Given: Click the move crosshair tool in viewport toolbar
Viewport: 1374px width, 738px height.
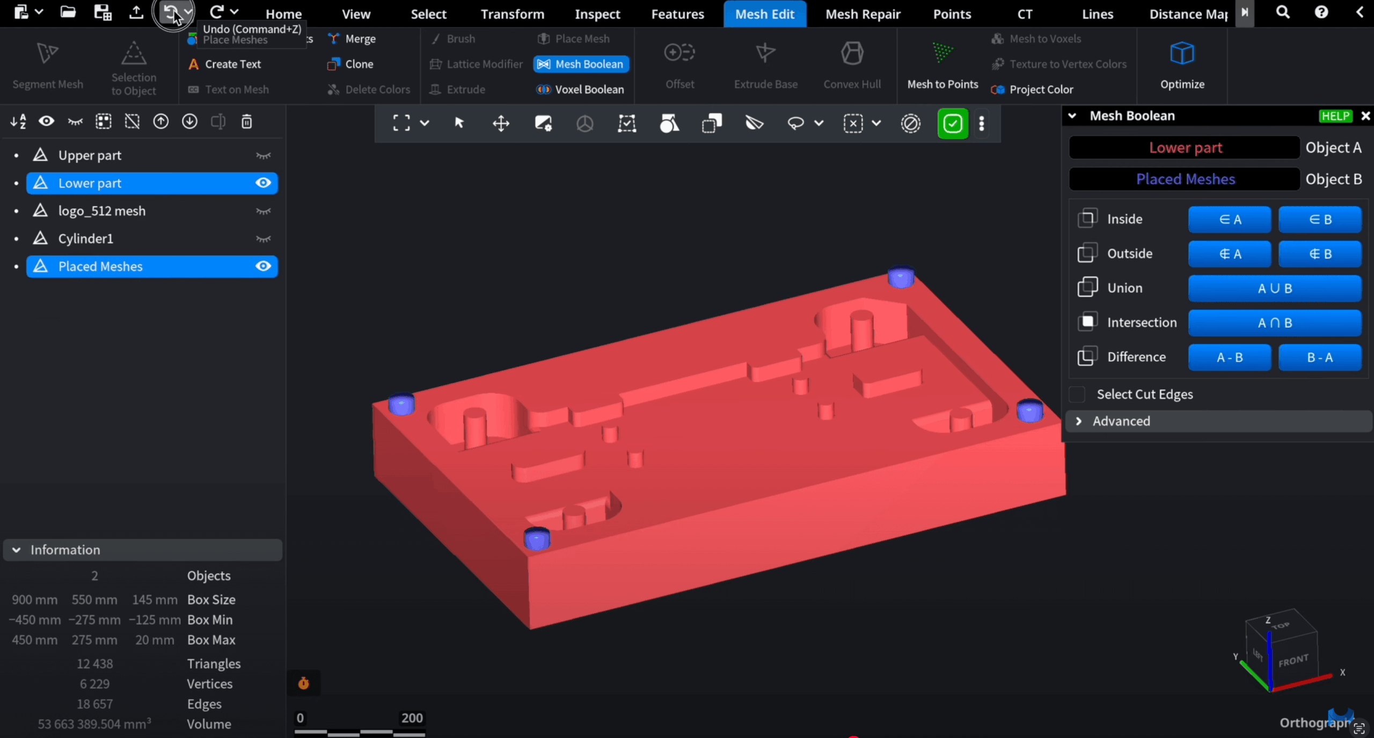Looking at the screenshot, I should (x=501, y=123).
